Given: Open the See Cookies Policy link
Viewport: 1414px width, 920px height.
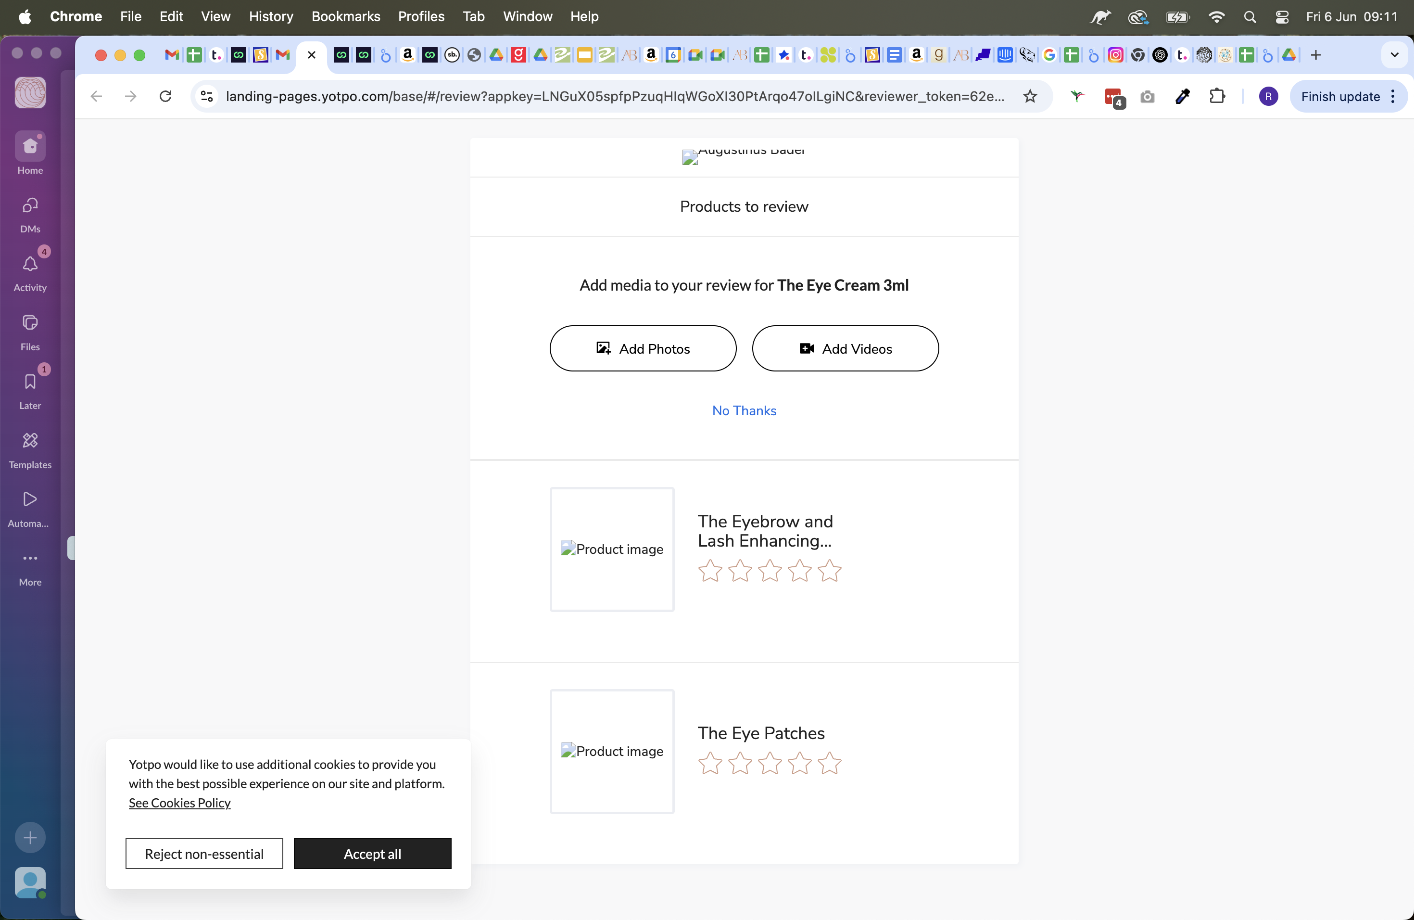Looking at the screenshot, I should (179, 803).
